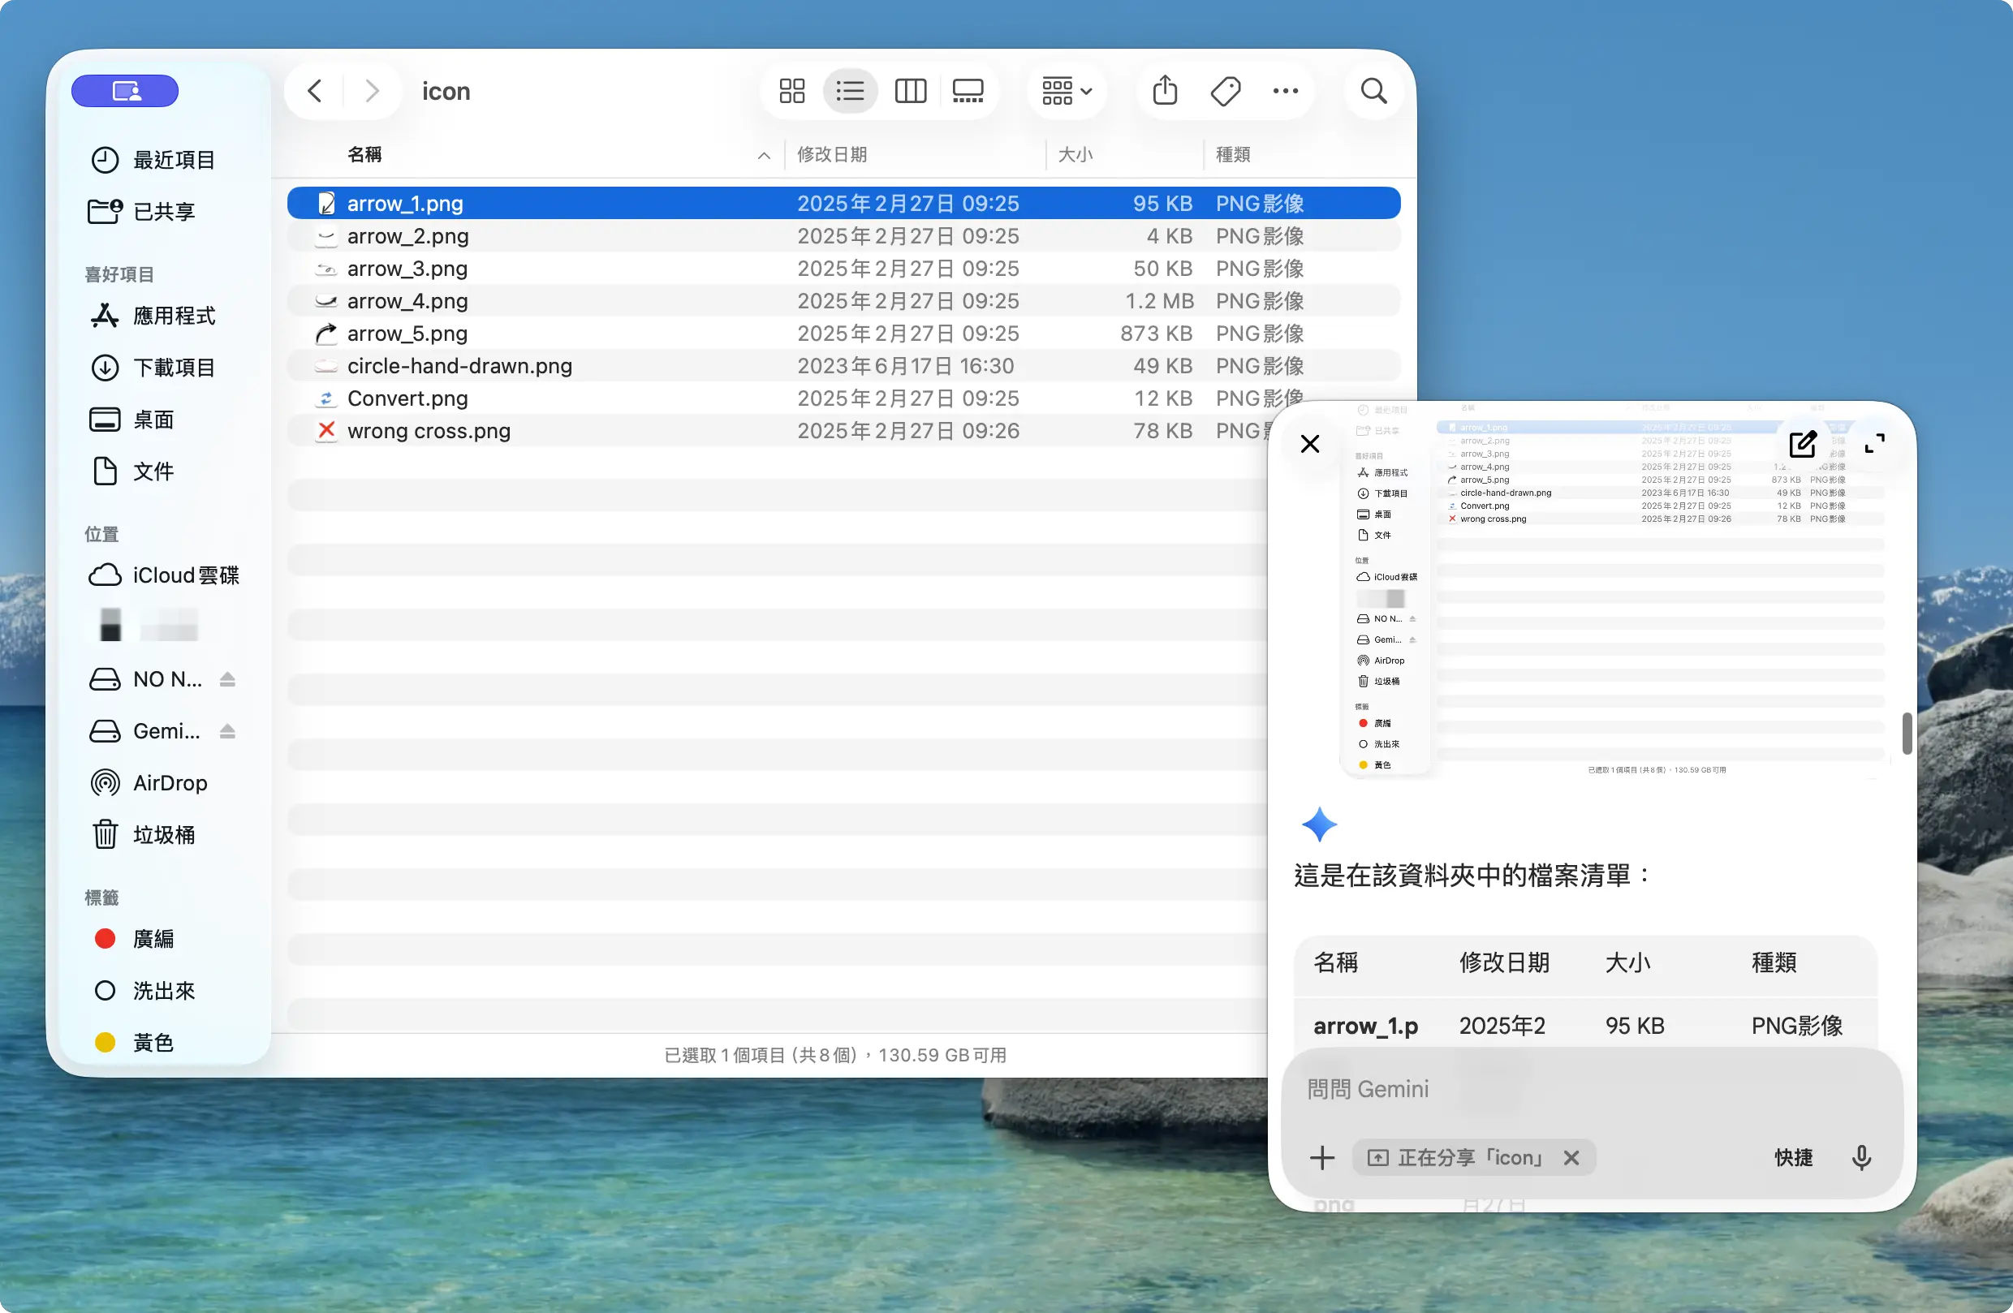
Task: Click the purple screen-sharing pill button
Action: pos(125,92)
